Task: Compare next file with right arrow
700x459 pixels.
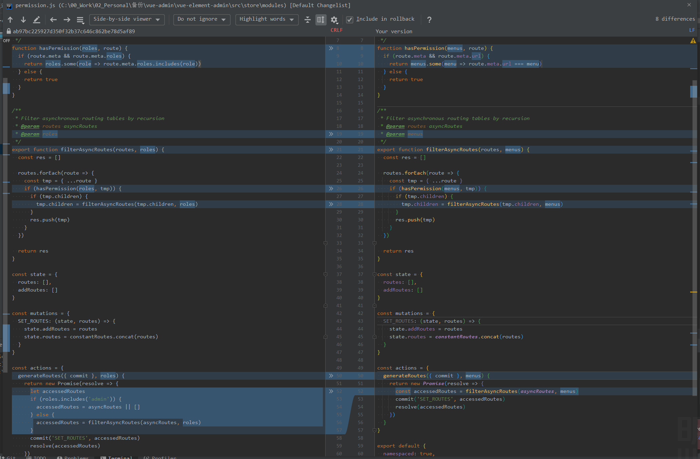Action: click(67, 20)
